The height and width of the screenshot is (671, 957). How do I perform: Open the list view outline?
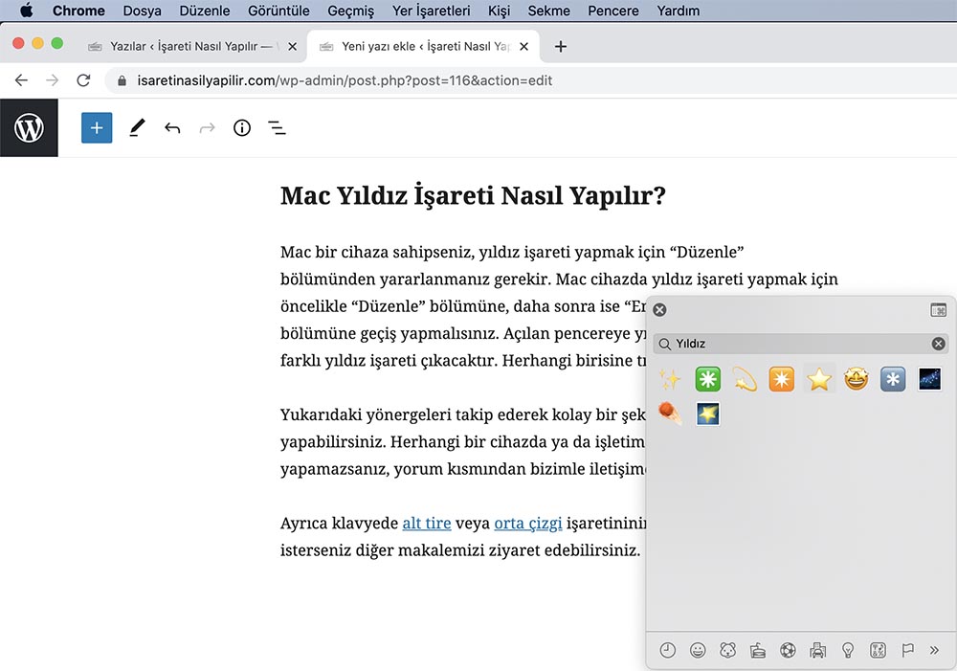coord(277,127)
